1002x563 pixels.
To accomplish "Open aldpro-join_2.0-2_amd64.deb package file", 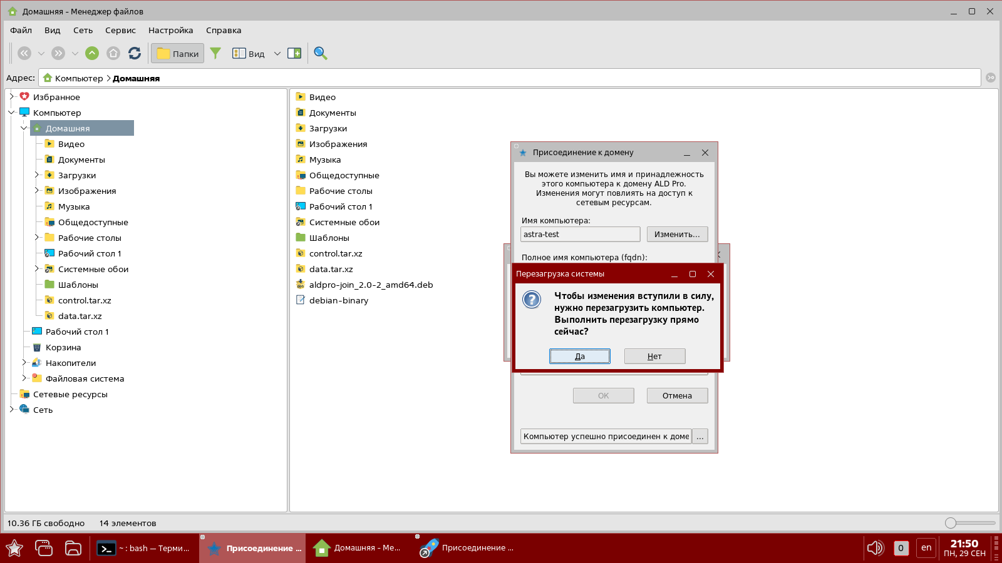I will click(371, 285).
